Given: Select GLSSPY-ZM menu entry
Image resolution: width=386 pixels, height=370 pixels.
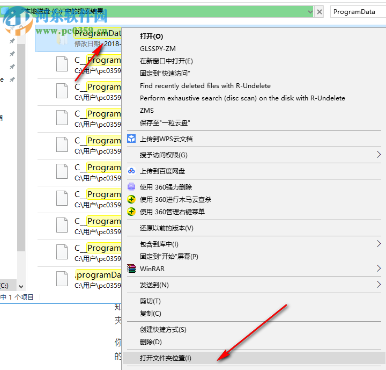Looking at the screenshot, I should [x=158, y=48].
